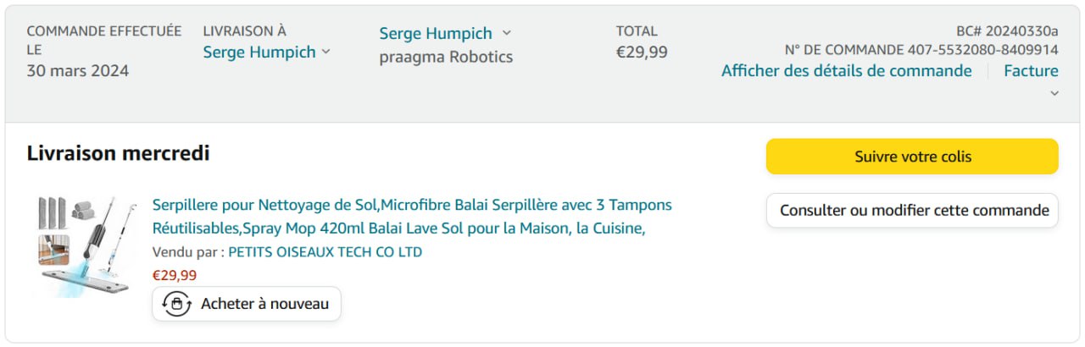This screenshot has width=1085, height=347.
Task: Click the Serge Humpich name above praagma Robotics
Action: [x=435, y=34]
